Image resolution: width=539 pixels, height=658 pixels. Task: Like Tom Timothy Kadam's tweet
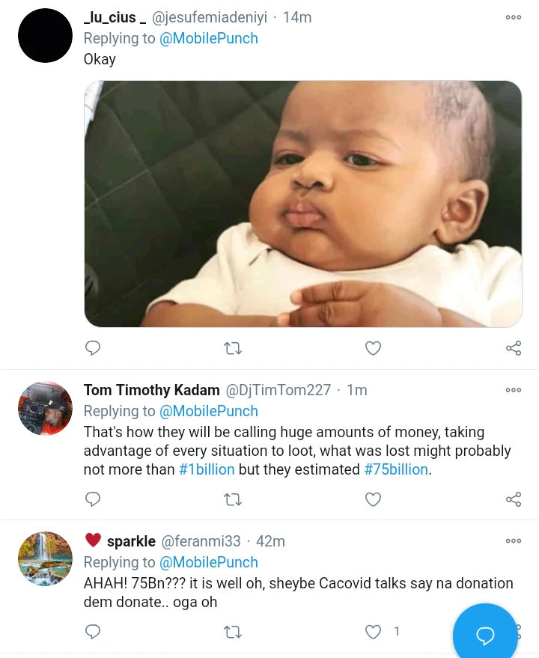point(373,499)
